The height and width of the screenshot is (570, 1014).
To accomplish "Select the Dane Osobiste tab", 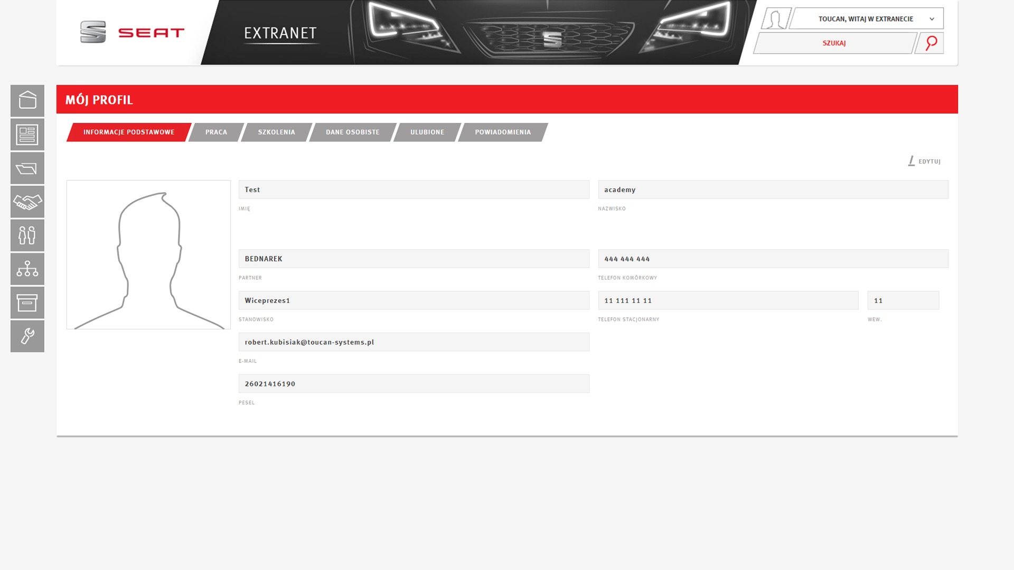I will [x=352, y=132].
